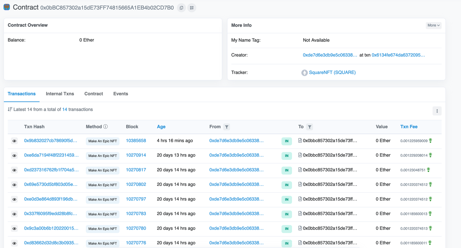Viewport: 461px width, 248px height.
Task: Click contract file icon in block 10270914 row
Action: 300,155
